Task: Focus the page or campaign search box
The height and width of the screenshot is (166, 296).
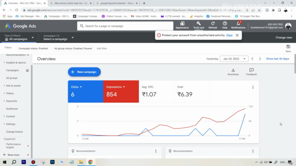Action: point(125,26)
